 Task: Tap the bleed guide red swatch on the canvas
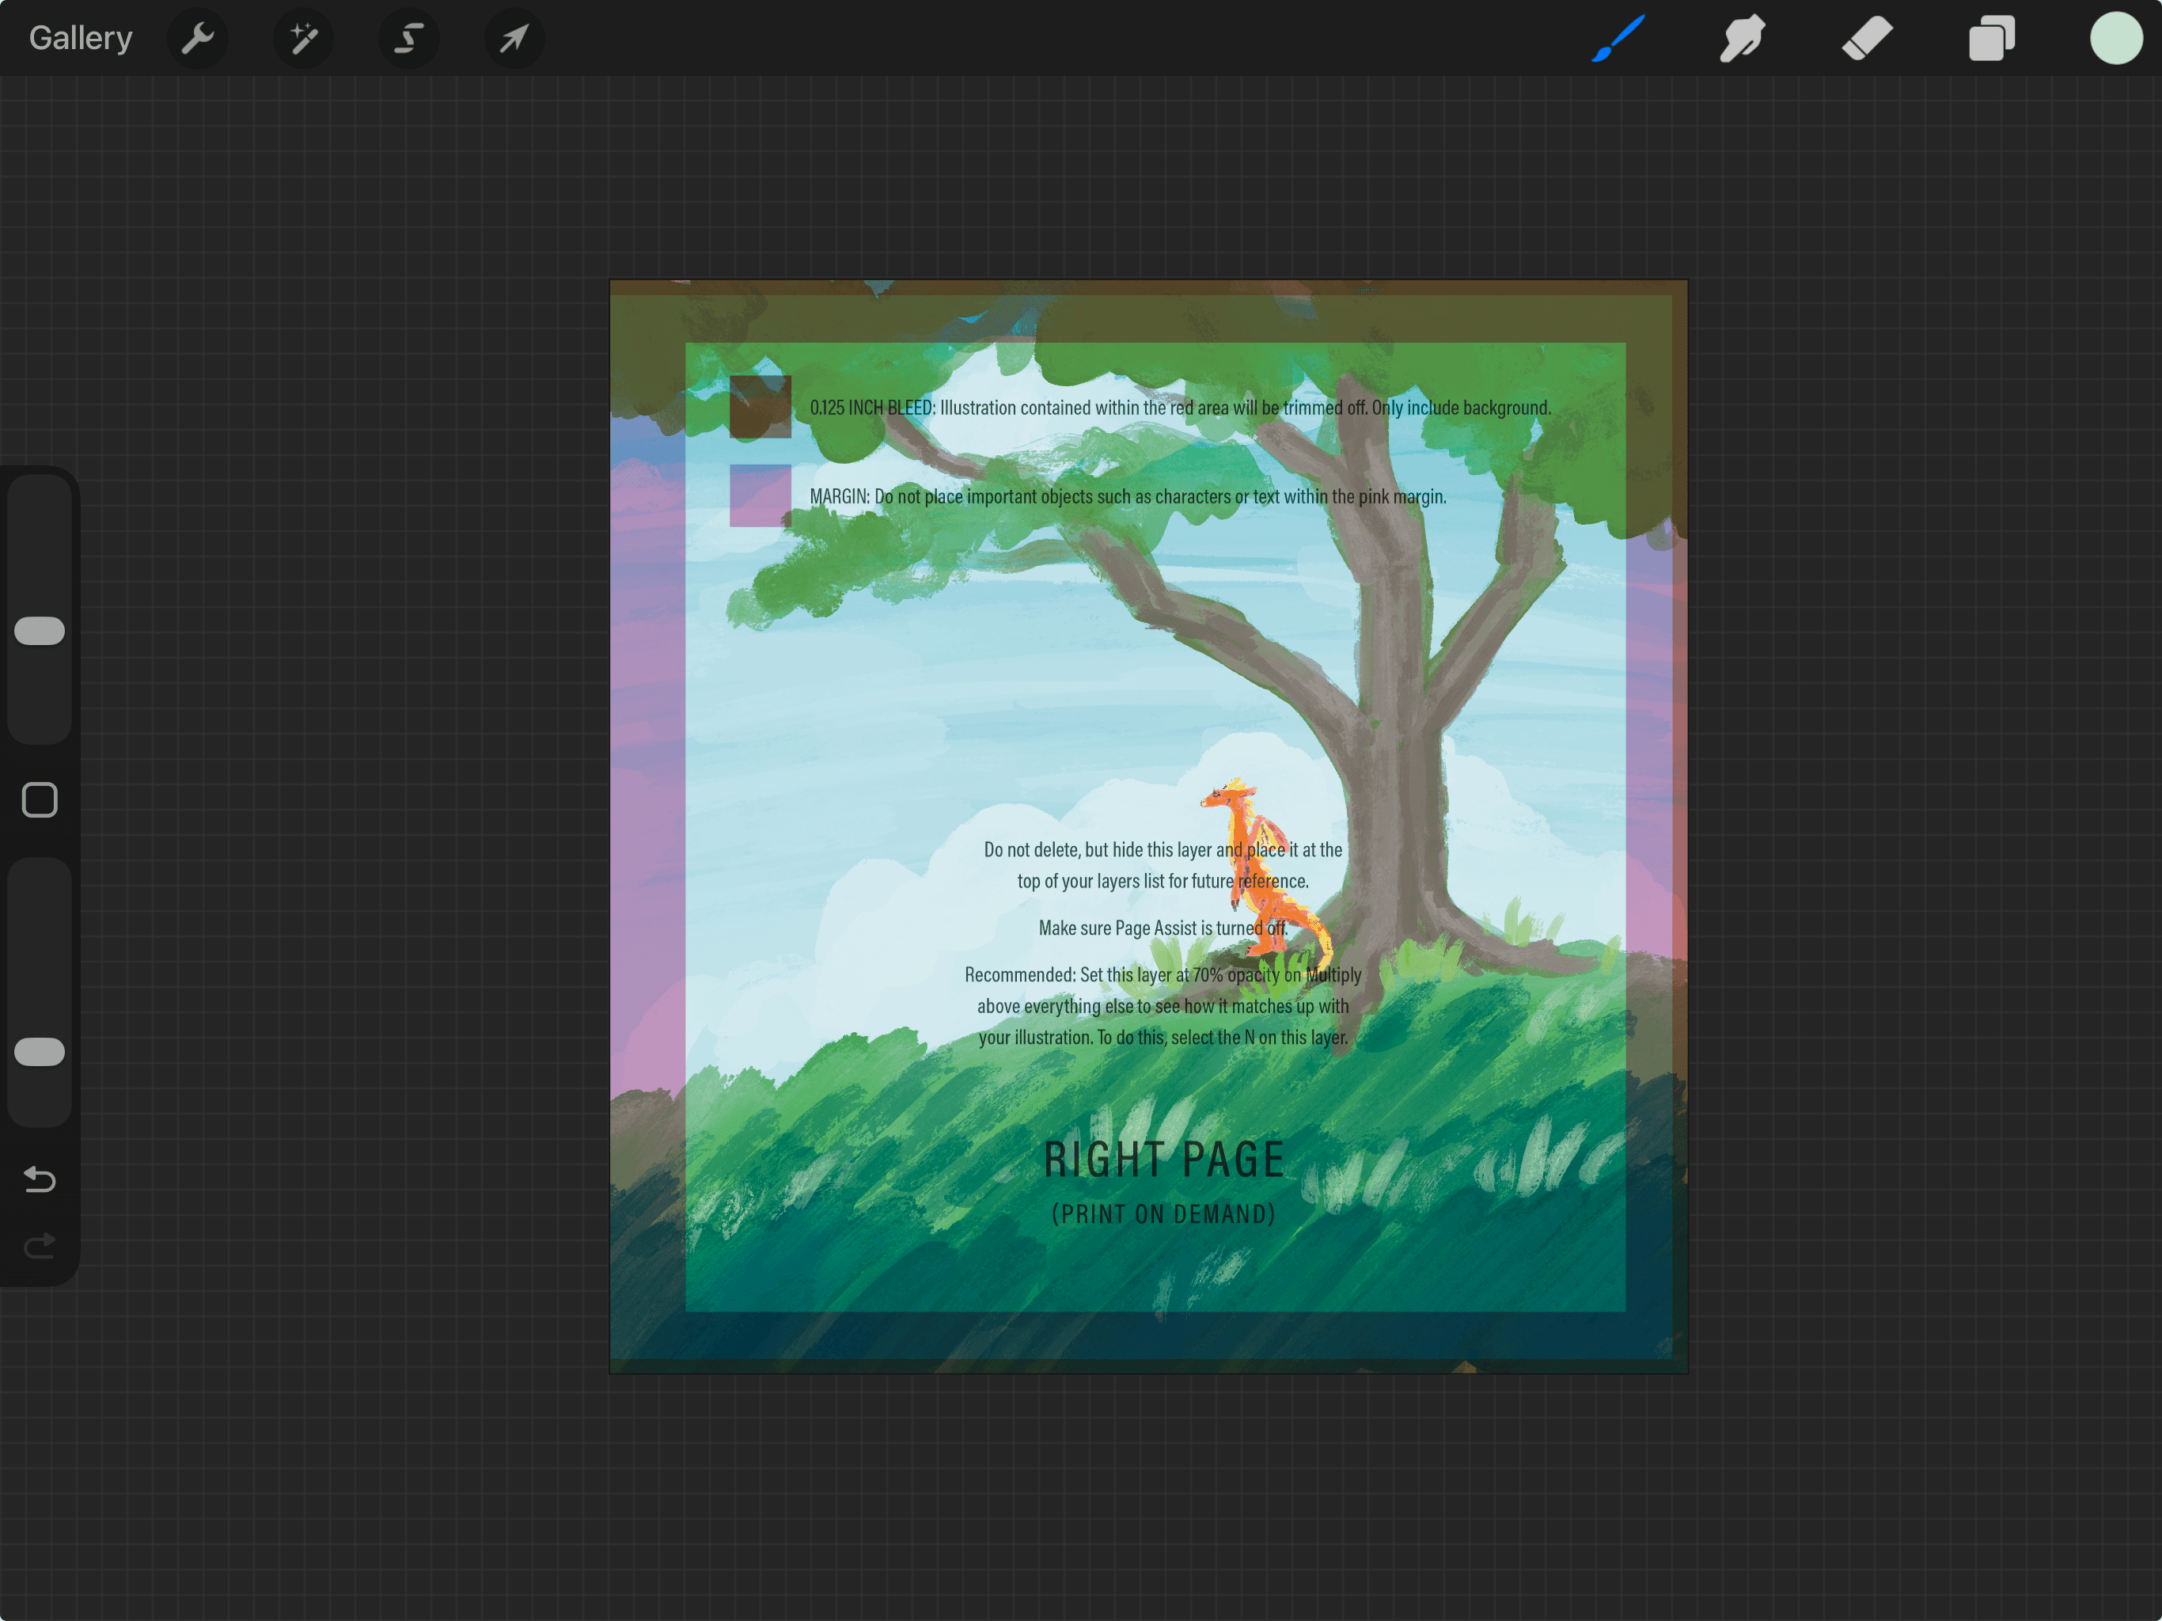[760, 408]
